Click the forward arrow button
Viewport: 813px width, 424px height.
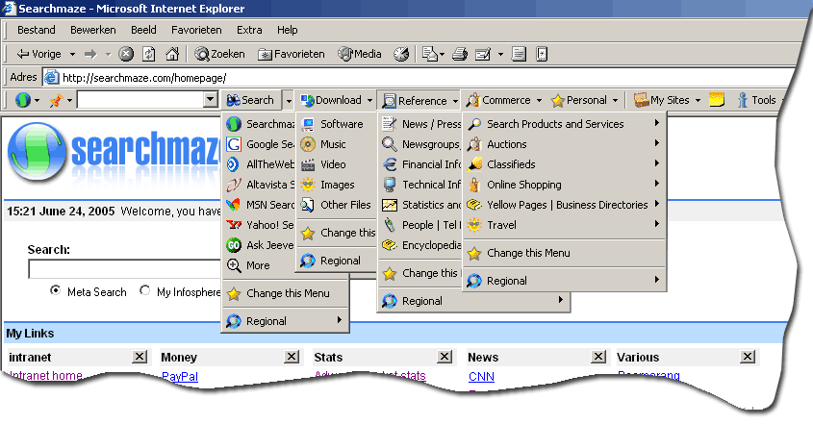click(90, 54)
